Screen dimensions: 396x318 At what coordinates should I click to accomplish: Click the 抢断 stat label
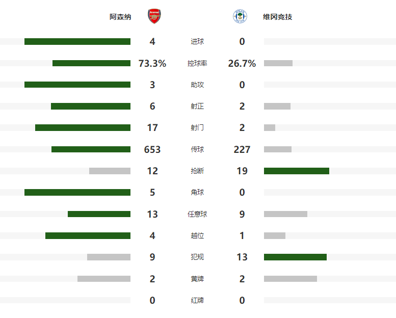tap(197, 171)
